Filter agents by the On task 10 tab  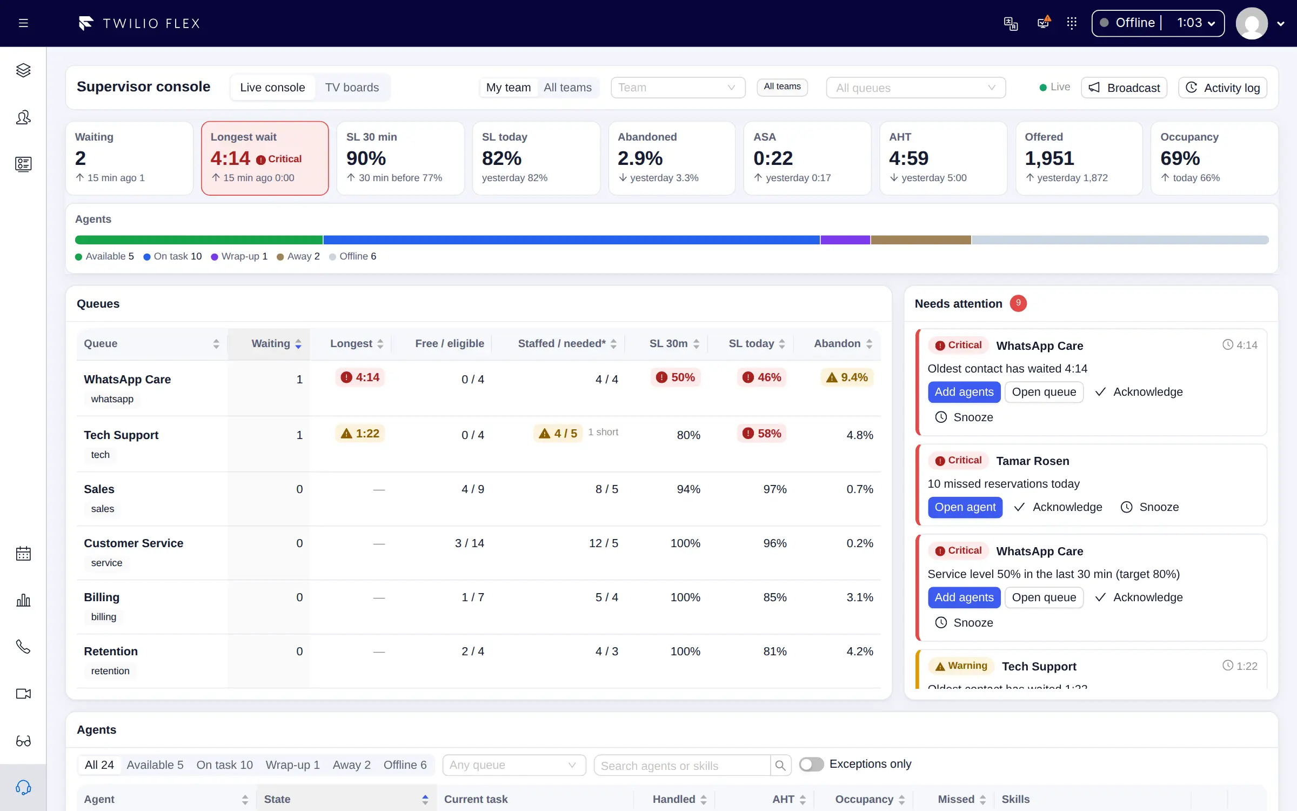224,765
